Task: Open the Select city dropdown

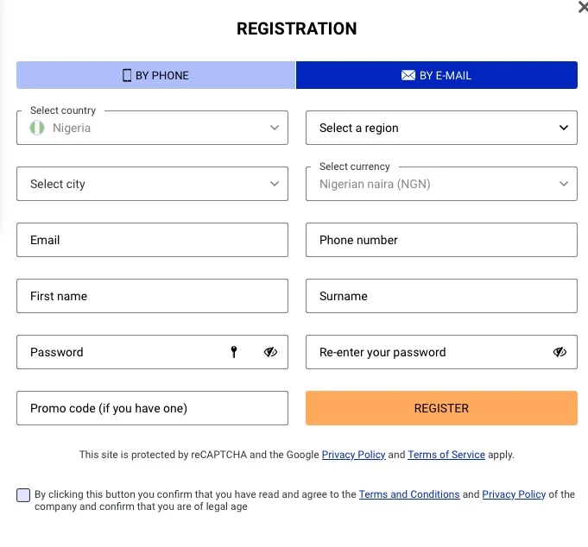Action: point(152,184)
